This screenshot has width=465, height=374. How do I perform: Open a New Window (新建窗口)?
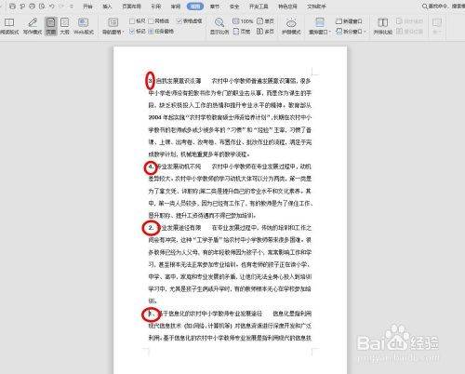349,21
